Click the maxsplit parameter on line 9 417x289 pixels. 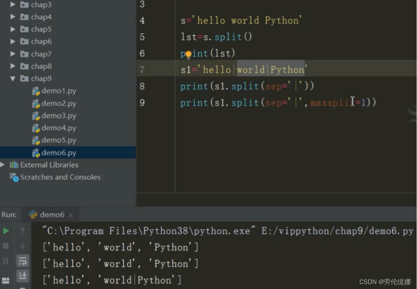click(x=332, y=103)
